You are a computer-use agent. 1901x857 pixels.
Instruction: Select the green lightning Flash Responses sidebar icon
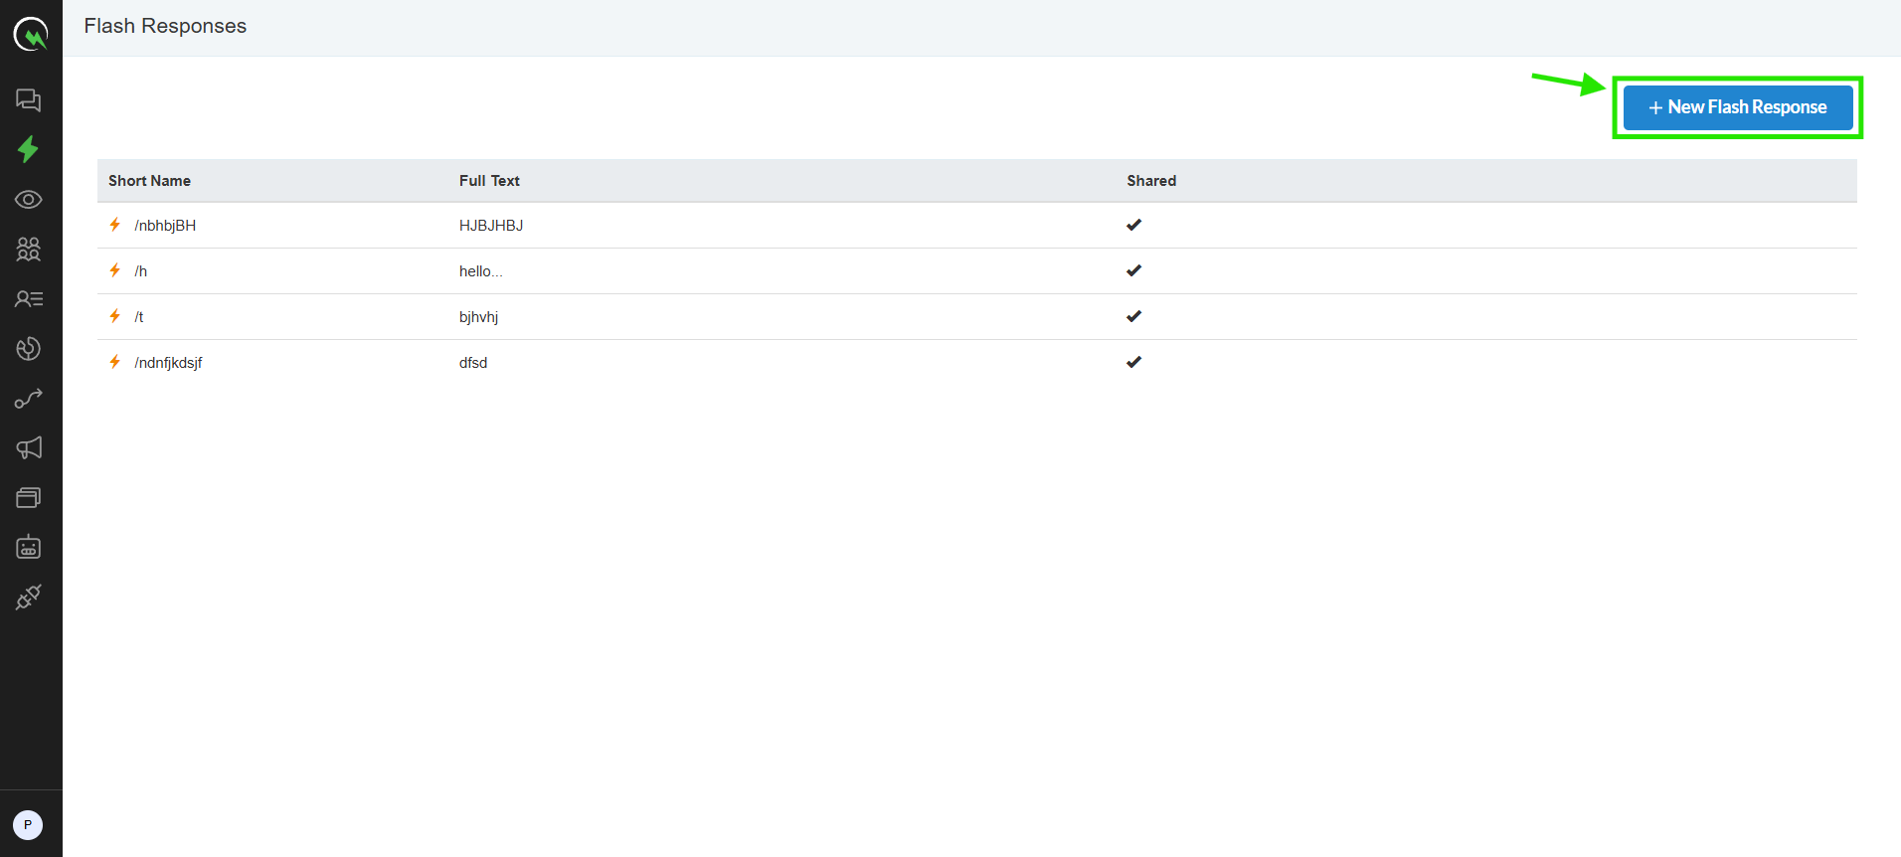click(x=29, y=149)
